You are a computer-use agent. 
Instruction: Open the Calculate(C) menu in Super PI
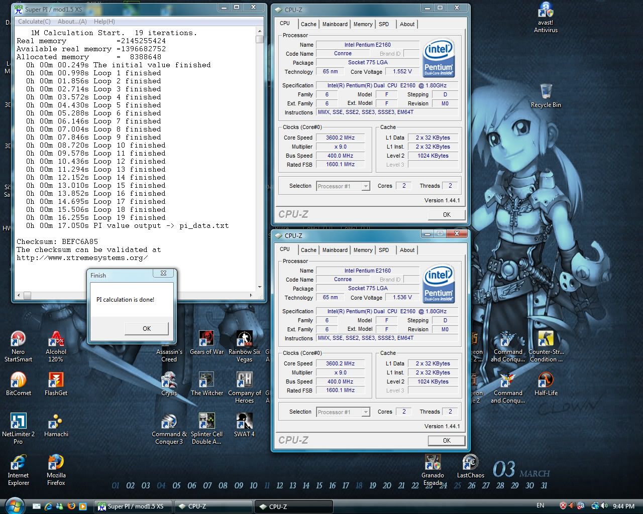pyautogui.click(x=34, y=22)
